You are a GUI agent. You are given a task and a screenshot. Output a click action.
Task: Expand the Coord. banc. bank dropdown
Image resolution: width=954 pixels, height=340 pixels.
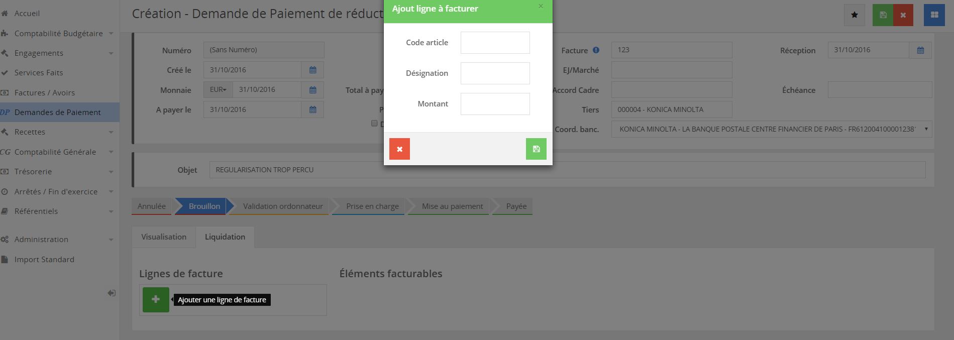[926, 129]
